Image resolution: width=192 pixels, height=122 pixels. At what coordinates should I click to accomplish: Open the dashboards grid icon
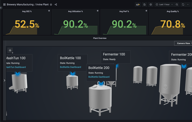pos(4,4)
